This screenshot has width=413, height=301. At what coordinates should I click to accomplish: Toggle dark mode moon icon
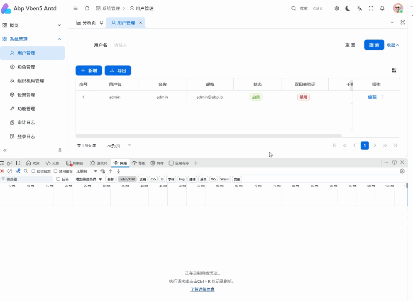click(x=348, y=8)
